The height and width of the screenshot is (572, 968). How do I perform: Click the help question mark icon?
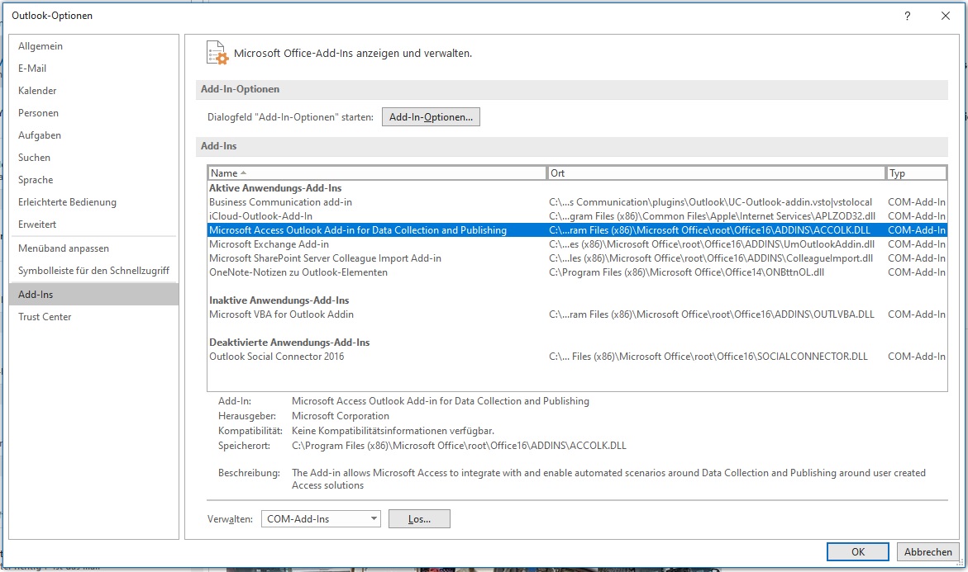click(x=907, y=16)
